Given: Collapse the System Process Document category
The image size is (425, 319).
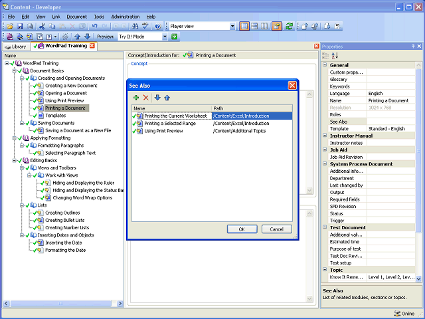Looking at the screenshot, I should [325, 163].
